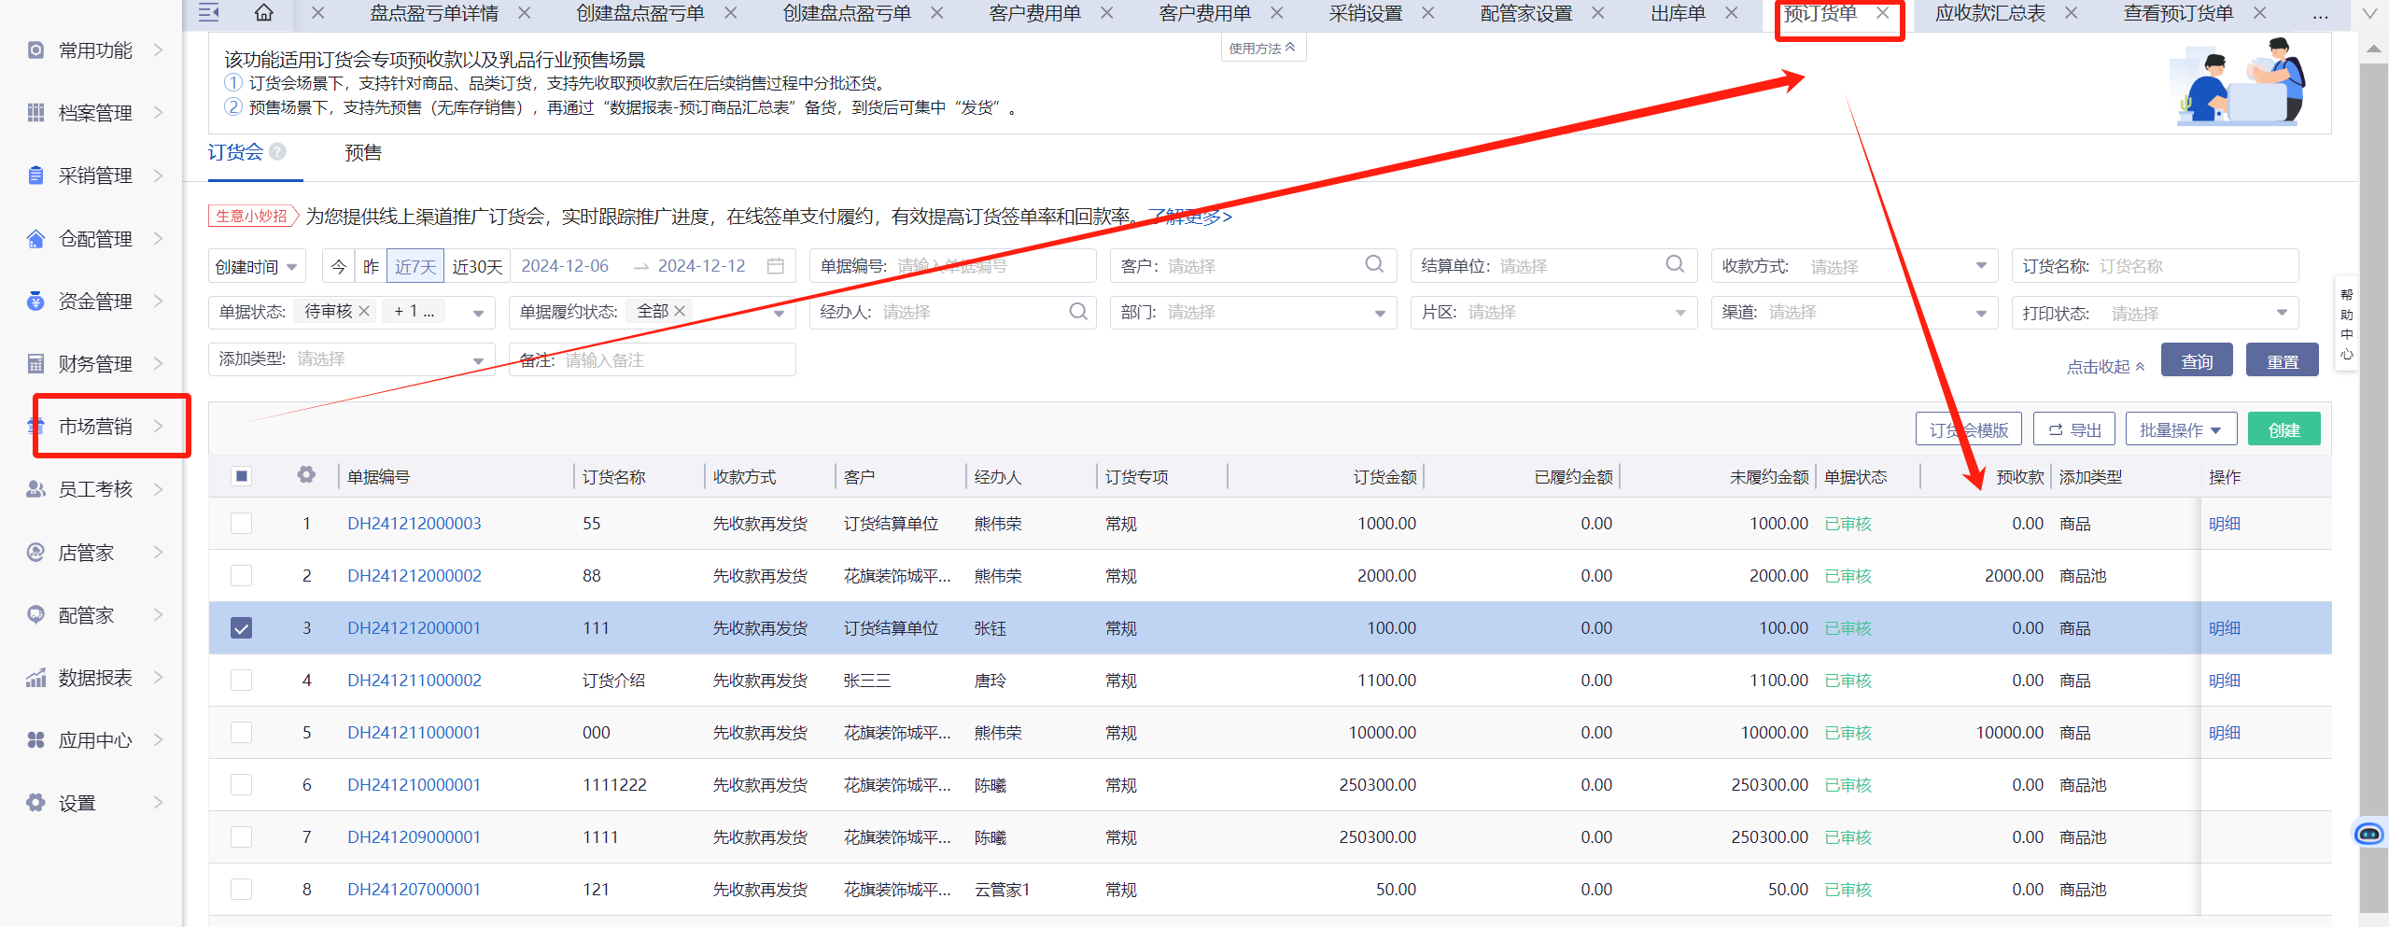Open the calendar icon in the date range
The width and height of the screenshot is (2389, 927).
775,266
